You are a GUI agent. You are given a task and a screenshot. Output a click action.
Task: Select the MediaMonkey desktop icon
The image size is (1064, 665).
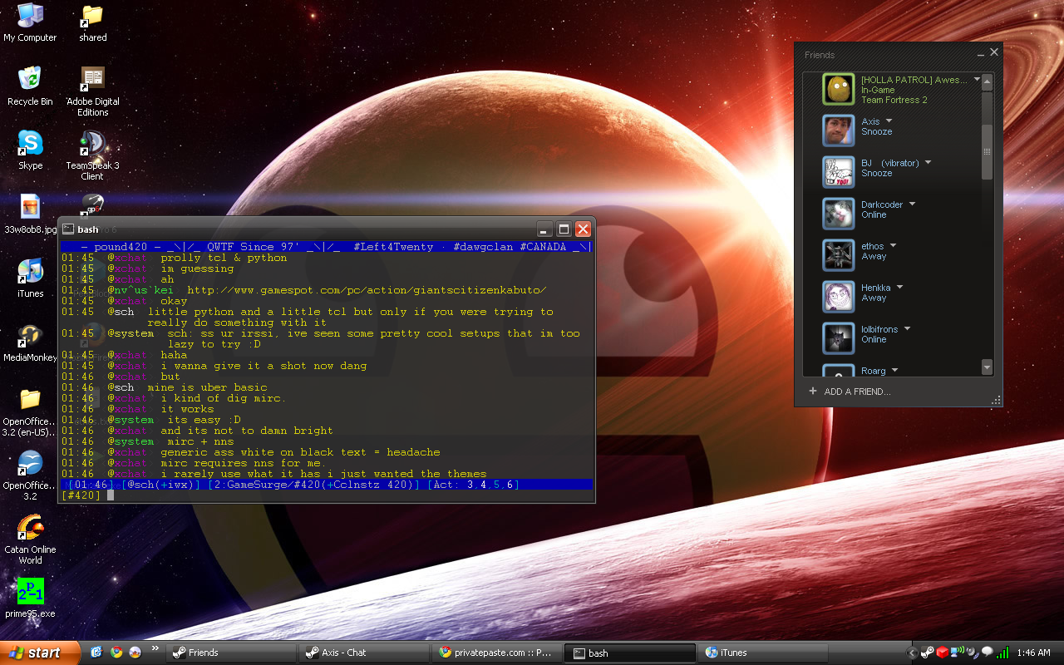pyautogui.click(x=30, y=337)
